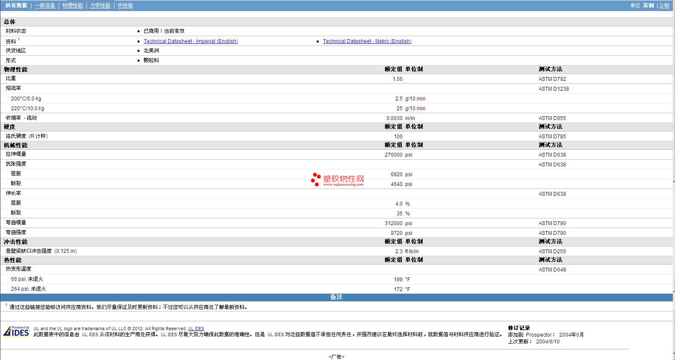Click the 硬度 section header

(9, 127)
